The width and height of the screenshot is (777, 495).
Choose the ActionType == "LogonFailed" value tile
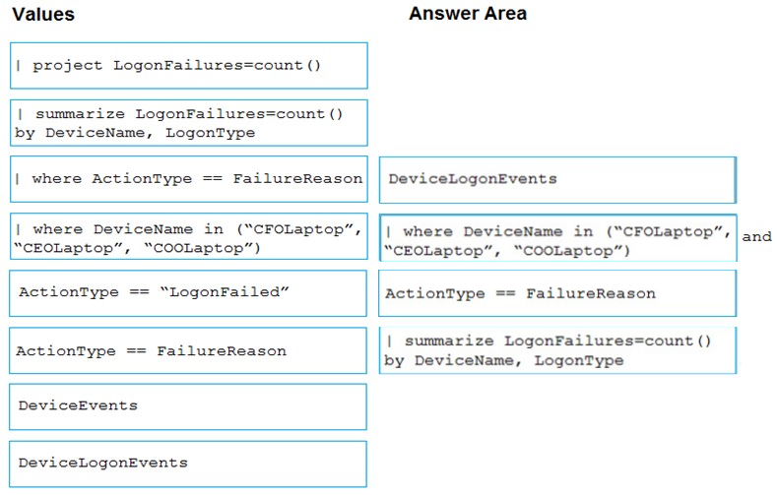click(189, 293)
